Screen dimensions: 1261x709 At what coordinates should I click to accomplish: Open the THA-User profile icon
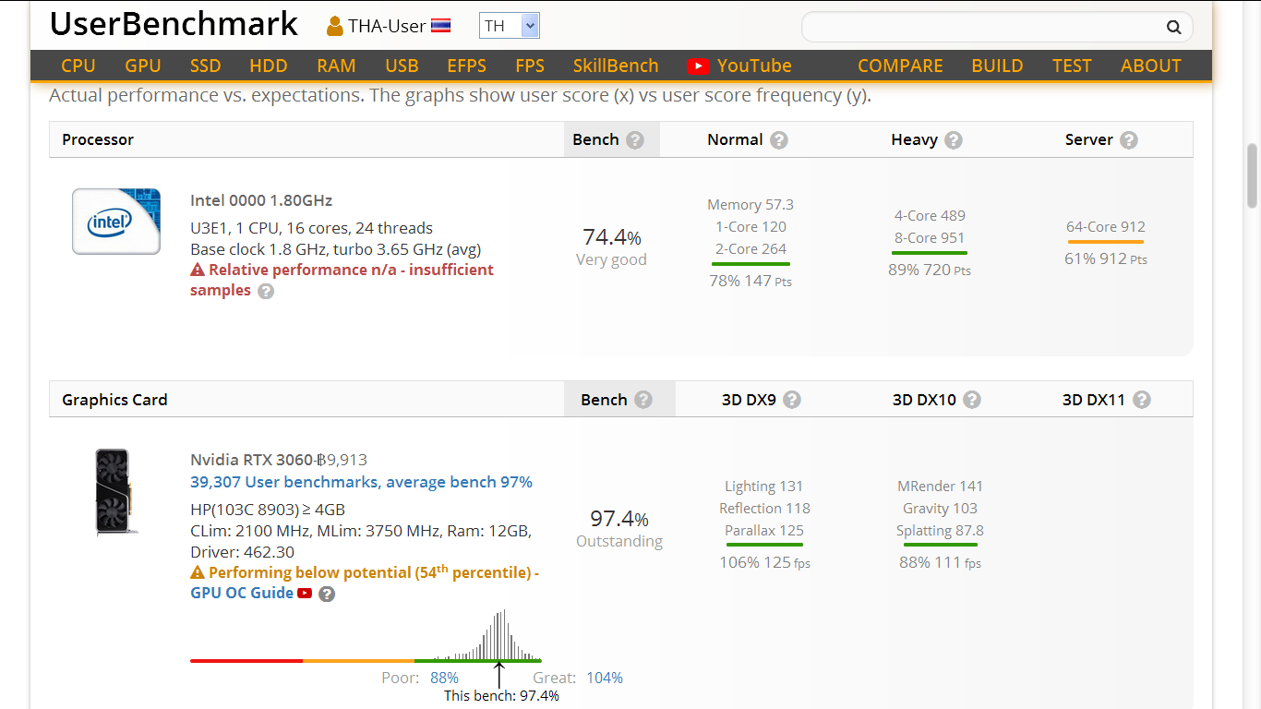tap(335, 26)
